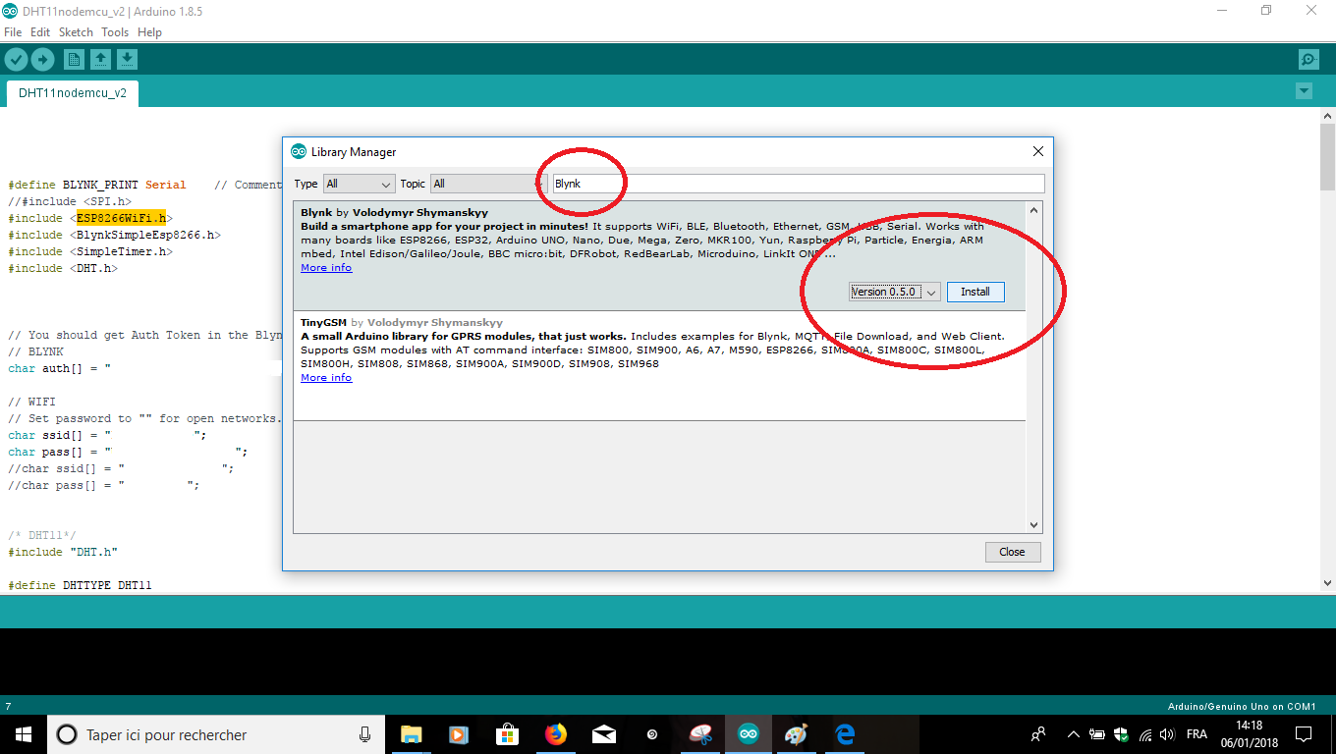Open File Explorer from the taskbar
The image size is (1336, 754).
click(411, 734)
